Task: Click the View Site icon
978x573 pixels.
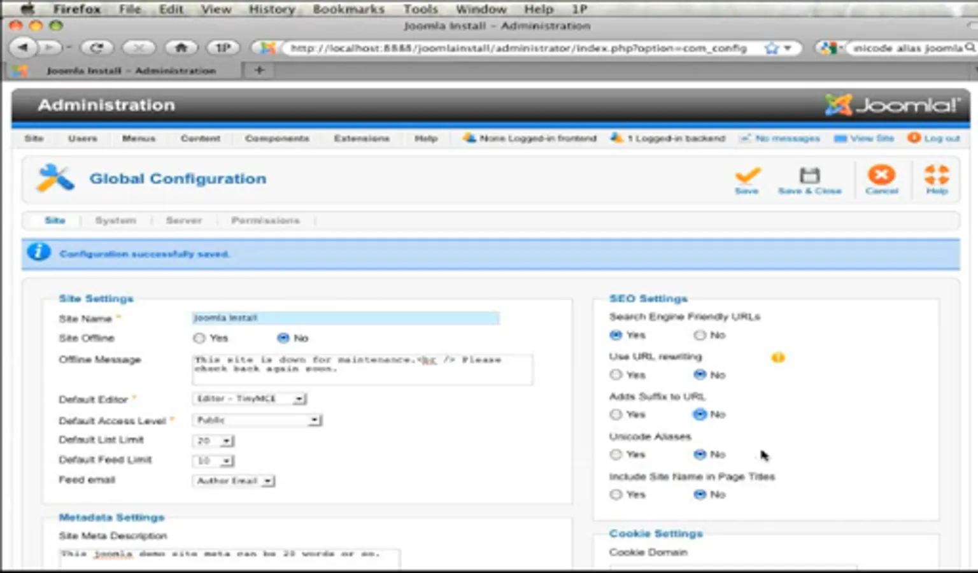Action: (840, 138)
